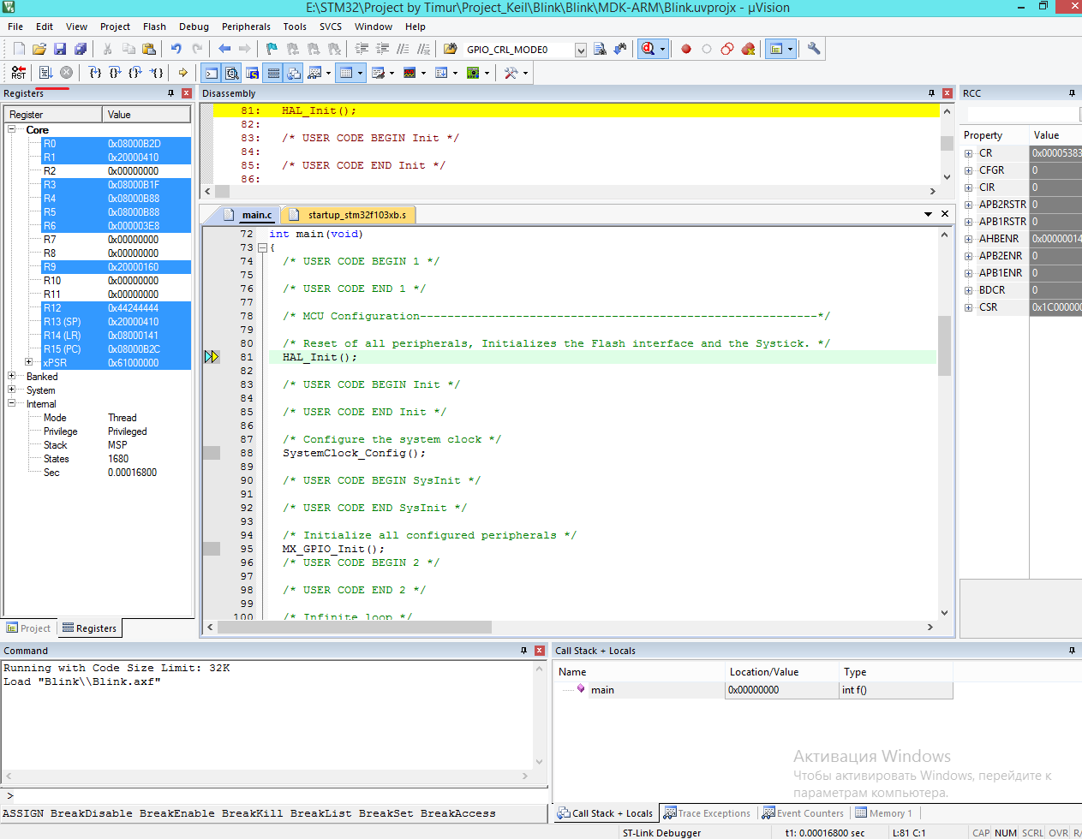Click the Run icon in debug toolbar
This screenshot has width=1082, height=839.
45,73
